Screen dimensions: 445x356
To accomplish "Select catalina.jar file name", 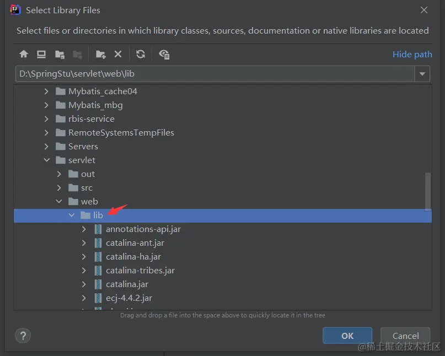I will [127, 284].
